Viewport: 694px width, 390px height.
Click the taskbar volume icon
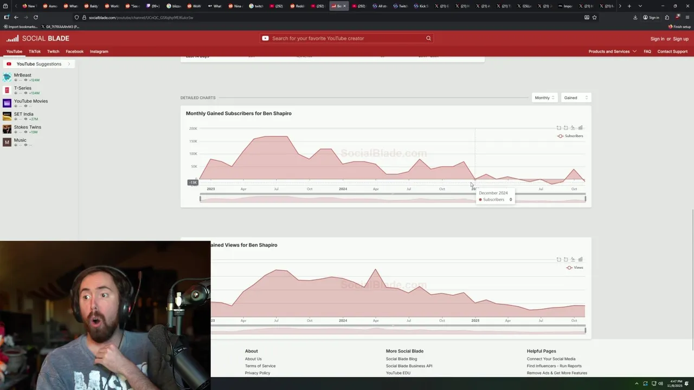[660, 383]
